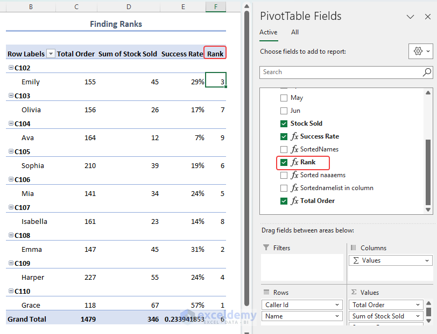Image resolution: width=437 pixels, height=334 pixels.
Task: Click the Filters area funnel icon
Action: click(266, 248)
